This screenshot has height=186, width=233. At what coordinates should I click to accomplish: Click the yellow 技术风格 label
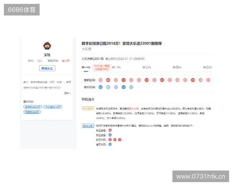click(88, 108)
